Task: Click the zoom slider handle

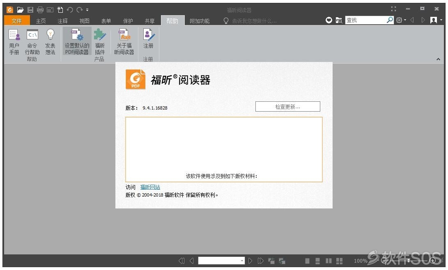Action: (409, 261)
